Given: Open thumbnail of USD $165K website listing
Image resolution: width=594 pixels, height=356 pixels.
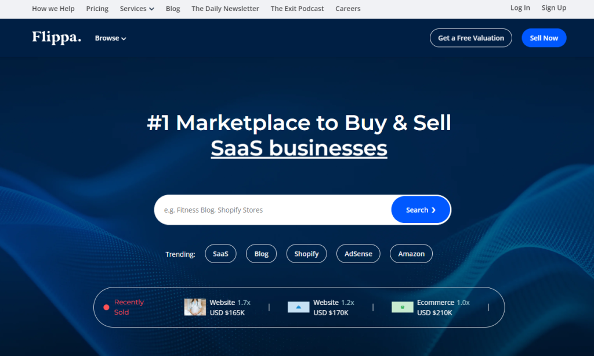Looking at the screenshot, I should coord(195,307).
